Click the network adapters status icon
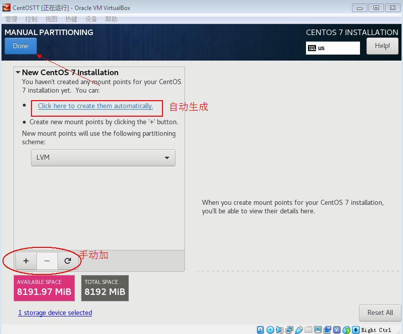This screenshot has height=334, width=403. [289, 329]
